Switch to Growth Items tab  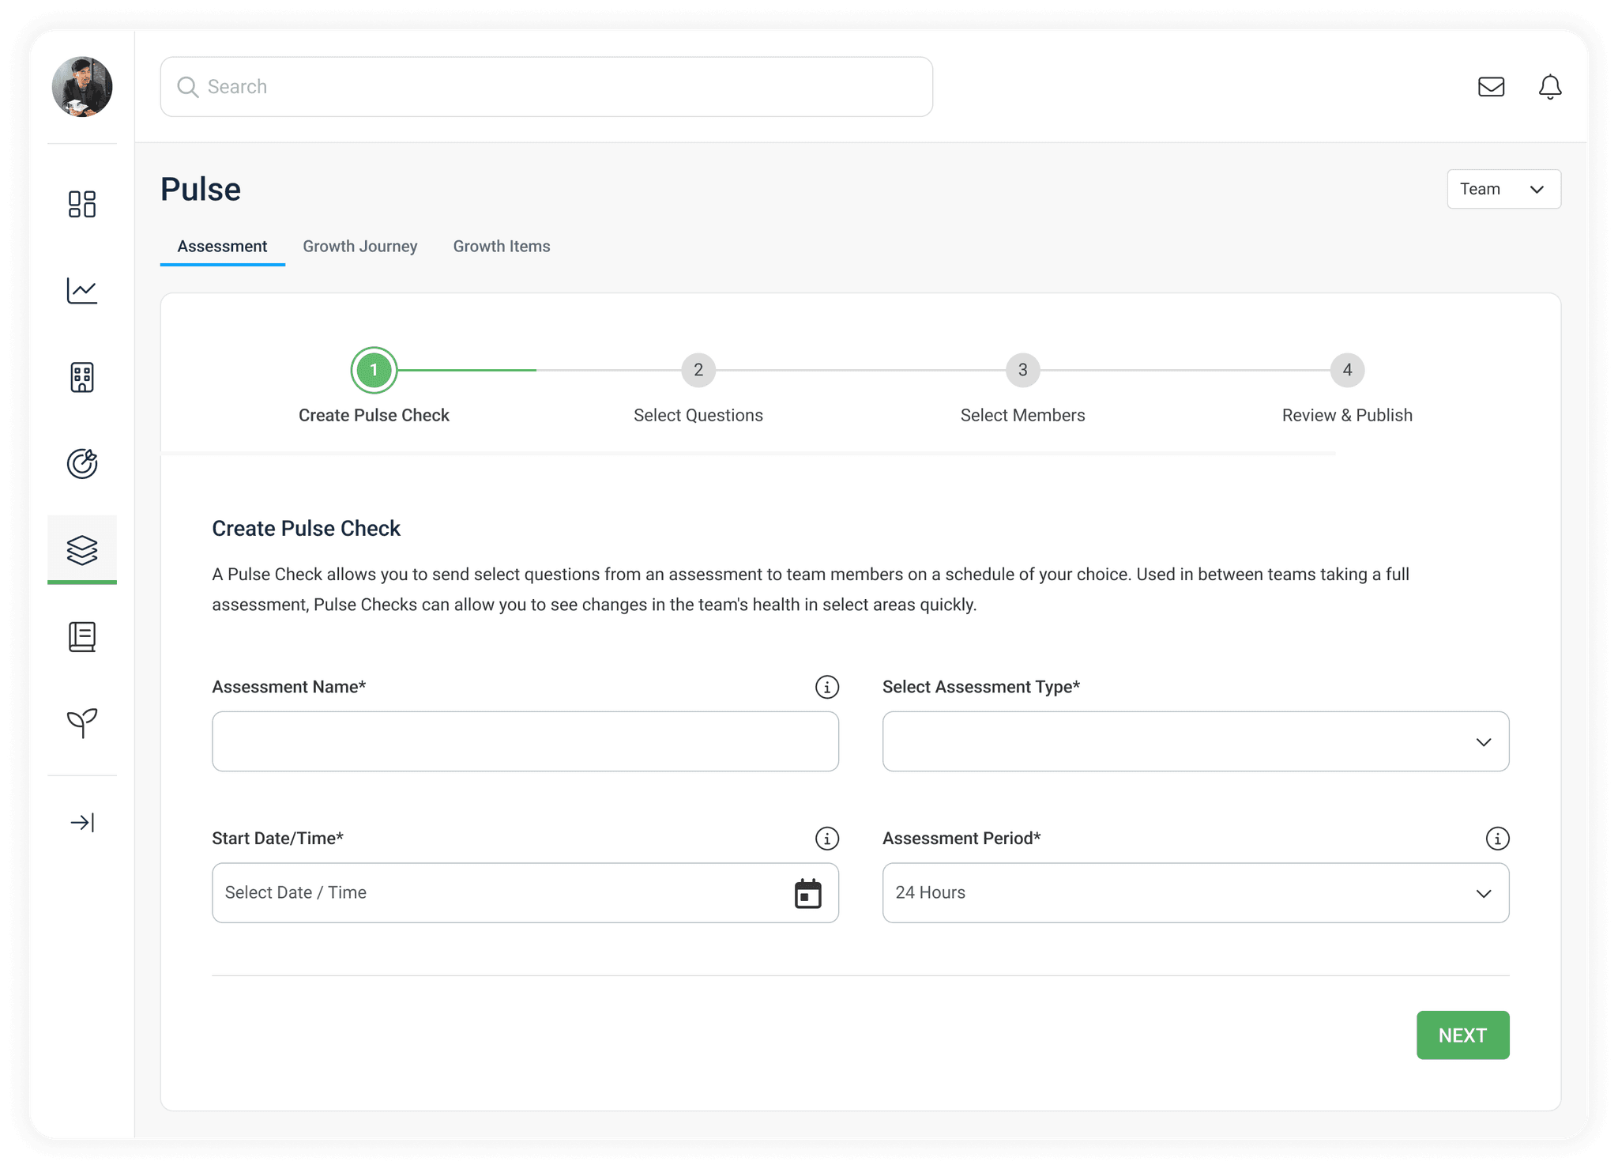point(501,247)
